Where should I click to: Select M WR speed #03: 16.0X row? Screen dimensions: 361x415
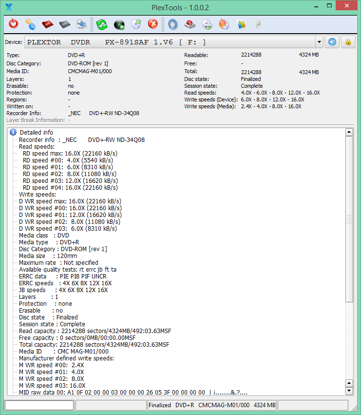[x=52, y=386]
